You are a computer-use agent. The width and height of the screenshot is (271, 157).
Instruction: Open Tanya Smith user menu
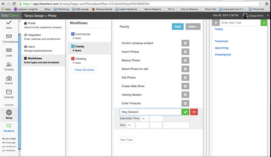tap(256, 15)
